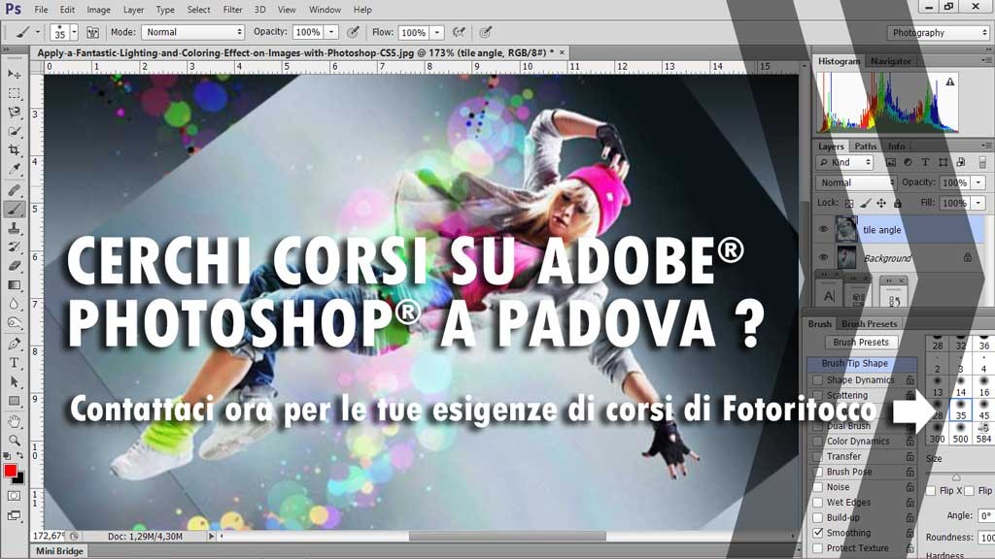The width and height of the screenshot is (995, 559).
Task: Select the Move tool
Action: [14, 74]
